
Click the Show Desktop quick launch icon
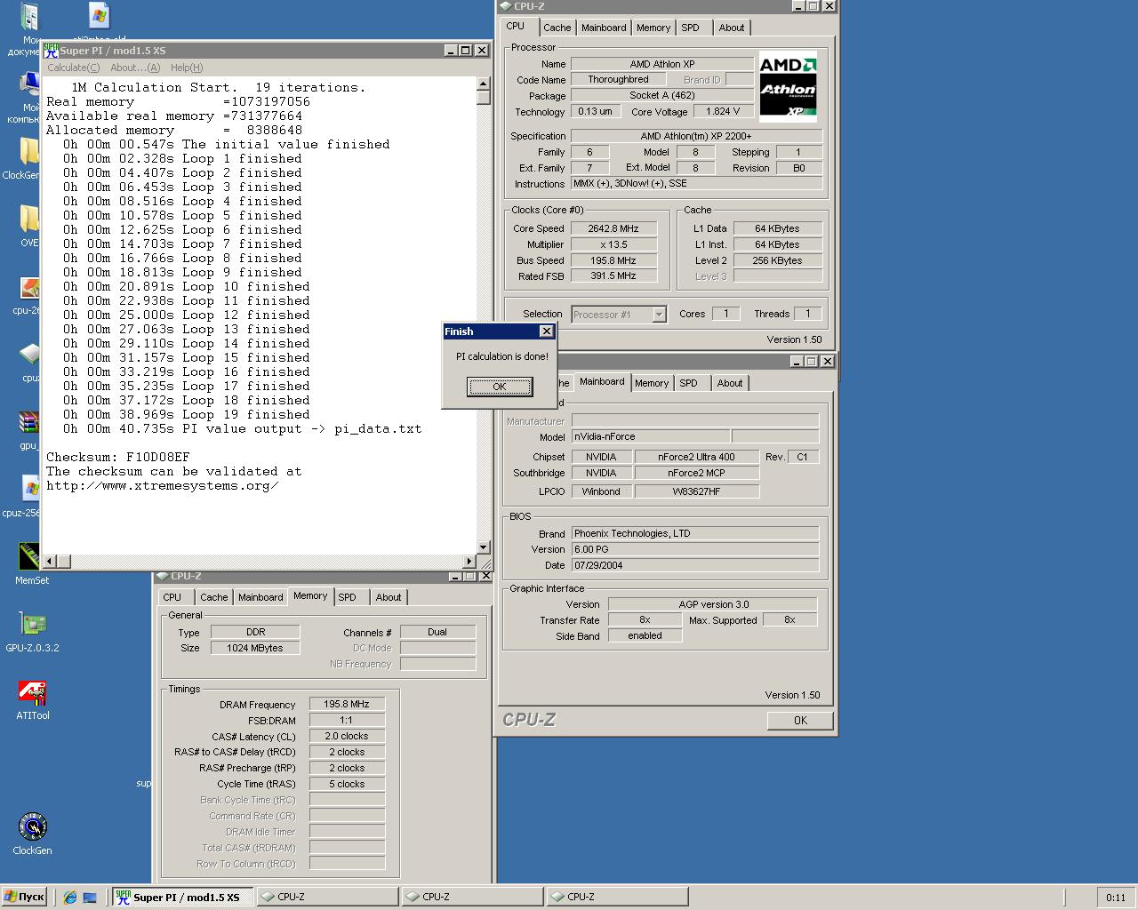90,898
